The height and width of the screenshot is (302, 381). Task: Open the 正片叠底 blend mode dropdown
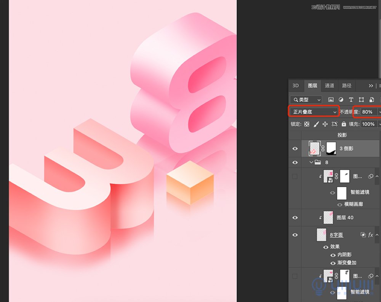pos(314,112)
